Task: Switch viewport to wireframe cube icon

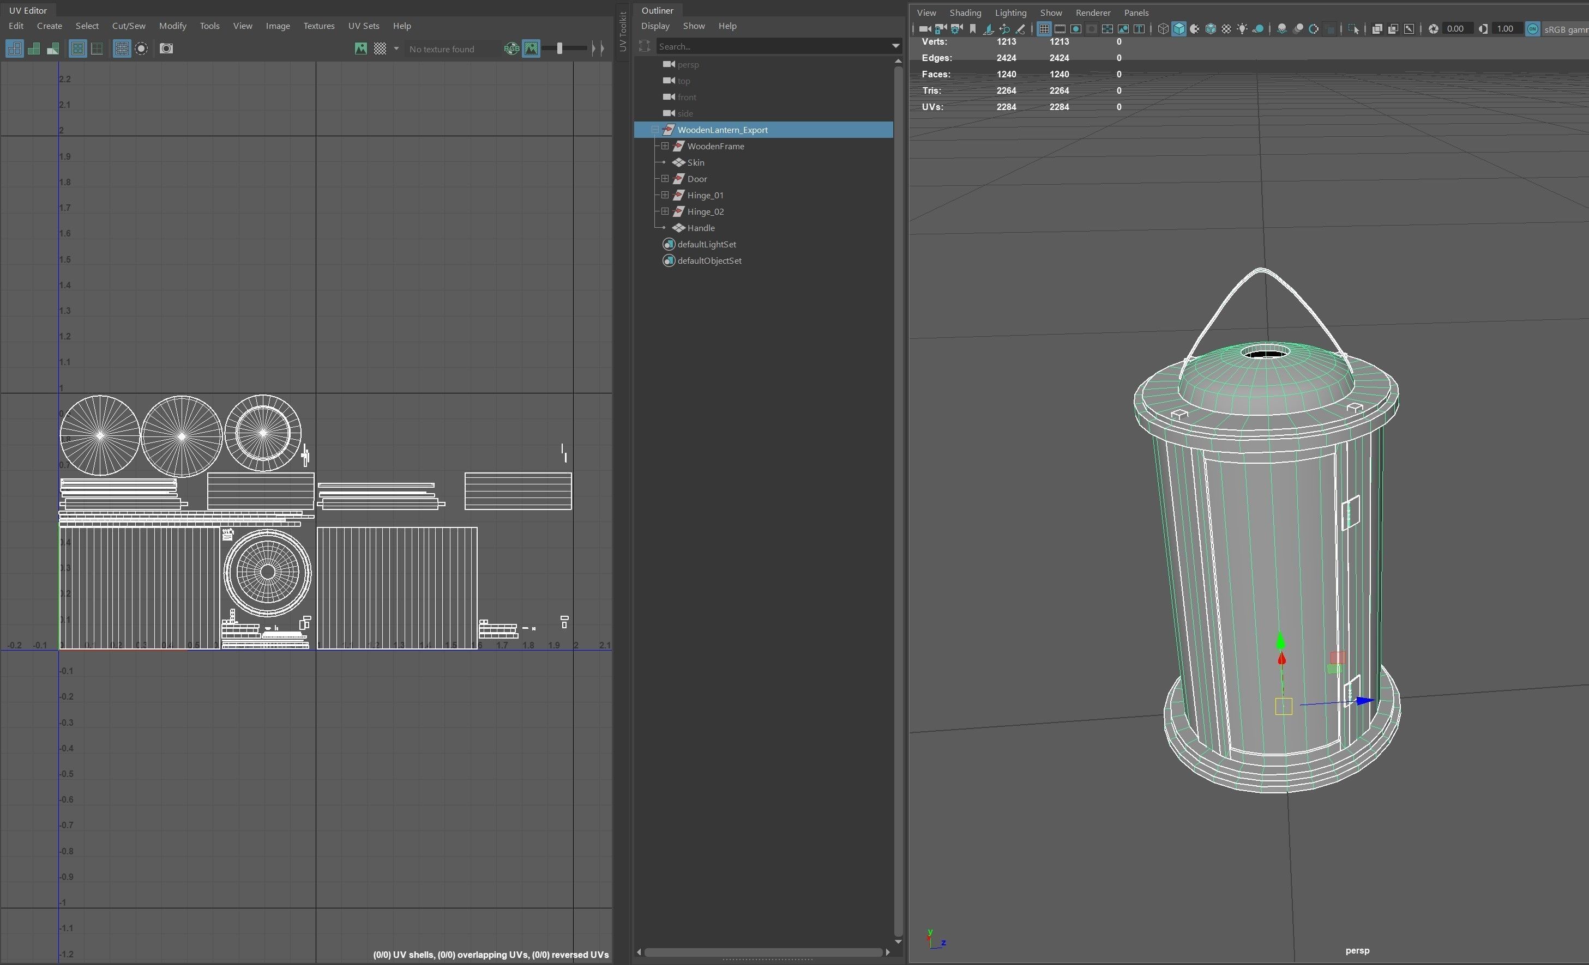Action: (1163, 29)
